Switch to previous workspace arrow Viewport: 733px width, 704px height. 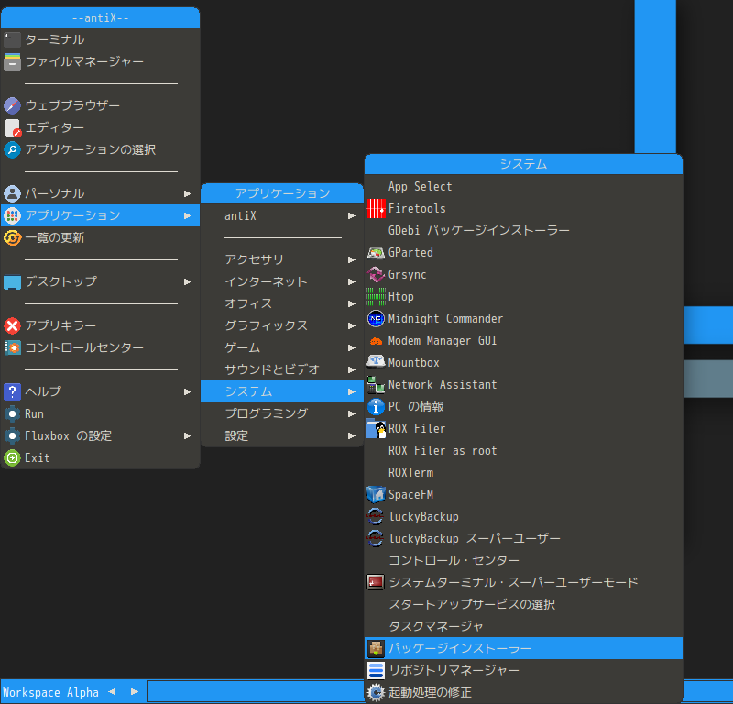112,692
